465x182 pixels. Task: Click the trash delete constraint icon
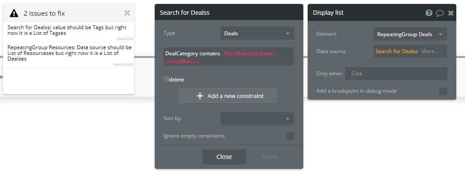coord(166,79)
